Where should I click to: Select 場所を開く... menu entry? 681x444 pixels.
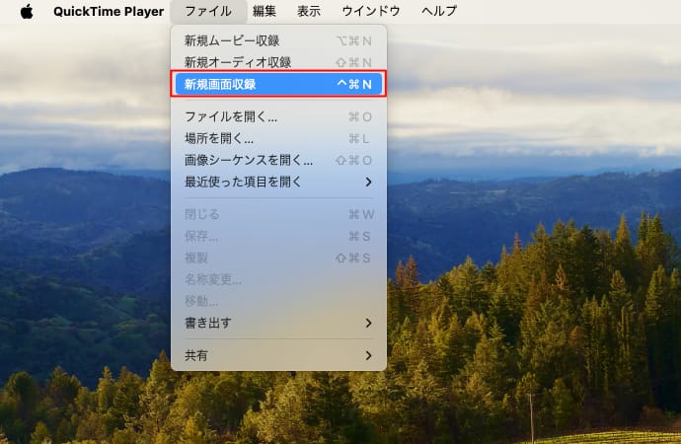(x=219, y=138)
